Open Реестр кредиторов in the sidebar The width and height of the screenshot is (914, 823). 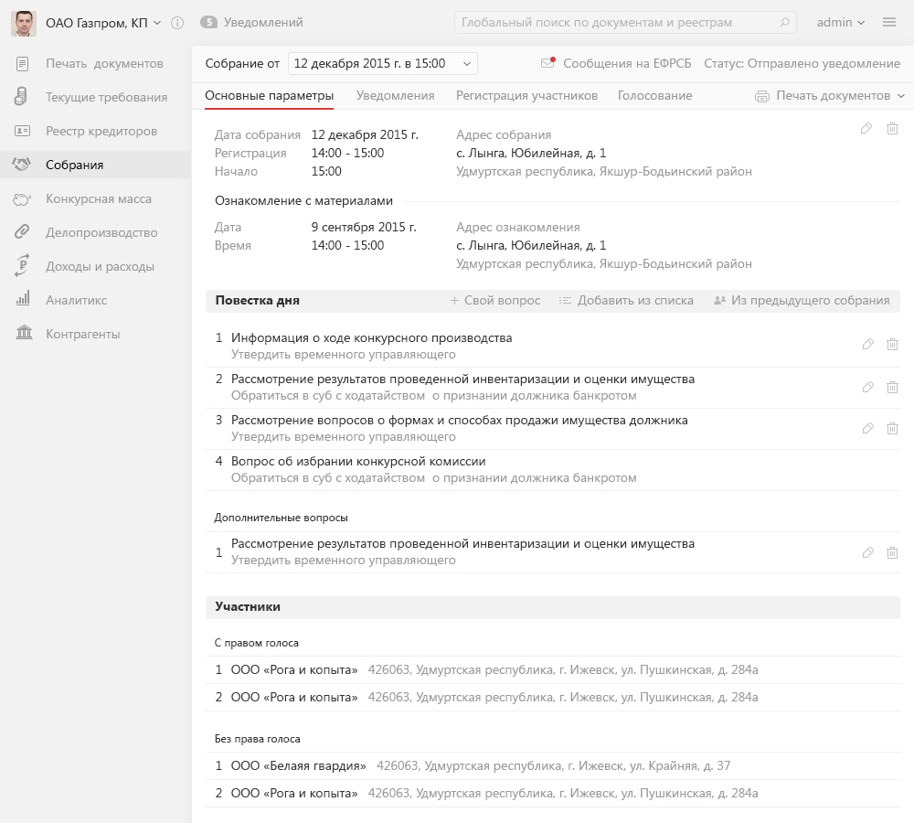coord(101,132)
